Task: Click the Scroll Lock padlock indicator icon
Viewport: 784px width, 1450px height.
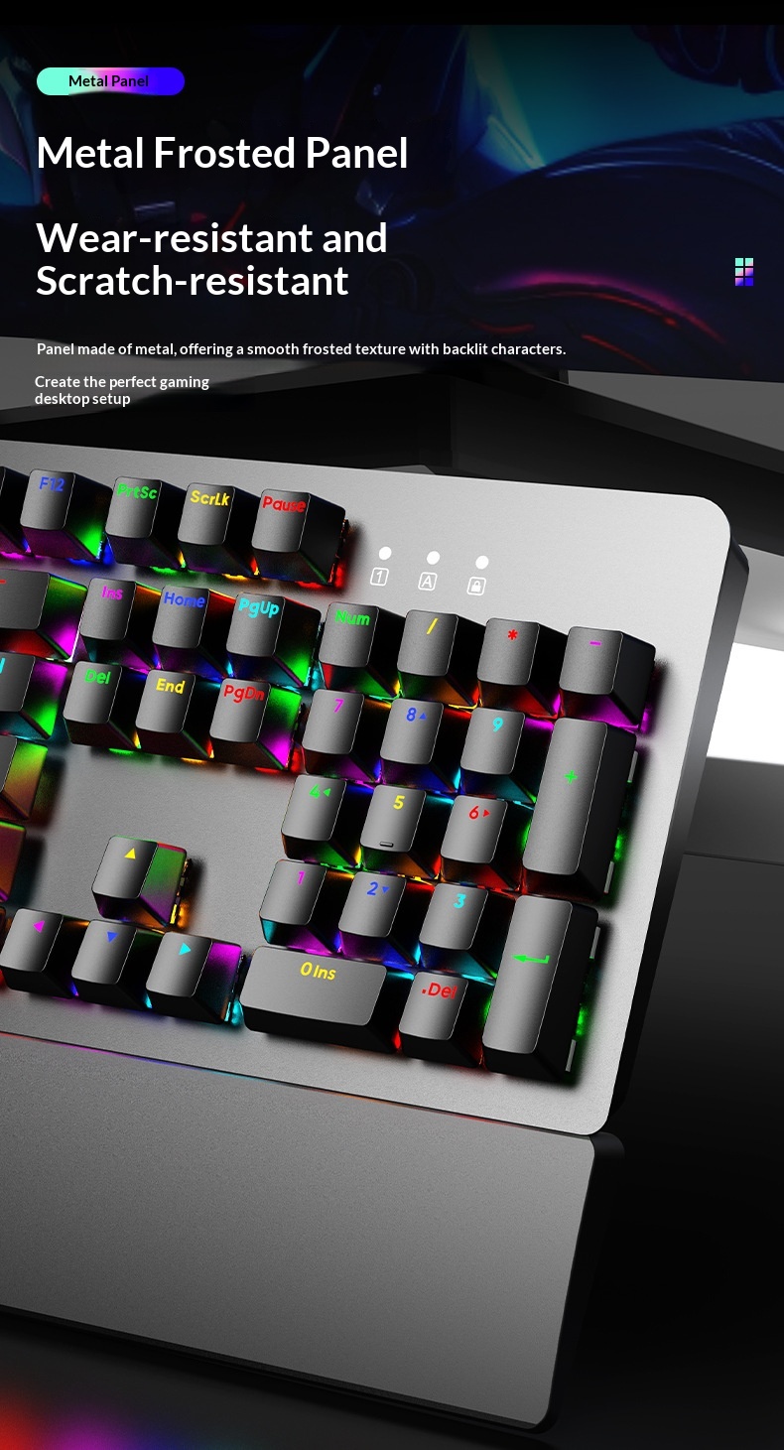Action: tap(476, 586)
